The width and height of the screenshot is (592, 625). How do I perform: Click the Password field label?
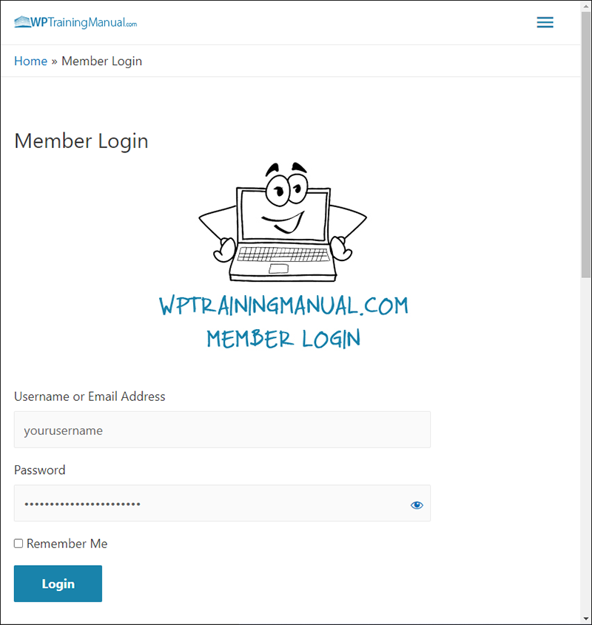coord(39,470)
